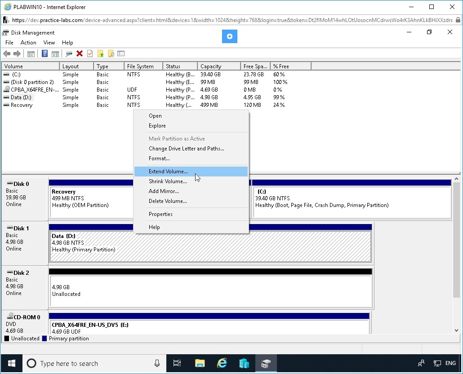The image size is (463, 374).
Task: Select the 4.98 GB Unallocated space on Disk 2
Action: tap(211, 291)
